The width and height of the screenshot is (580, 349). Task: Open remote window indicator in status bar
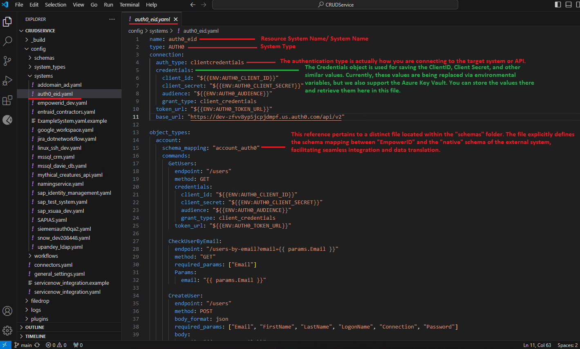[x=5, y=345]
